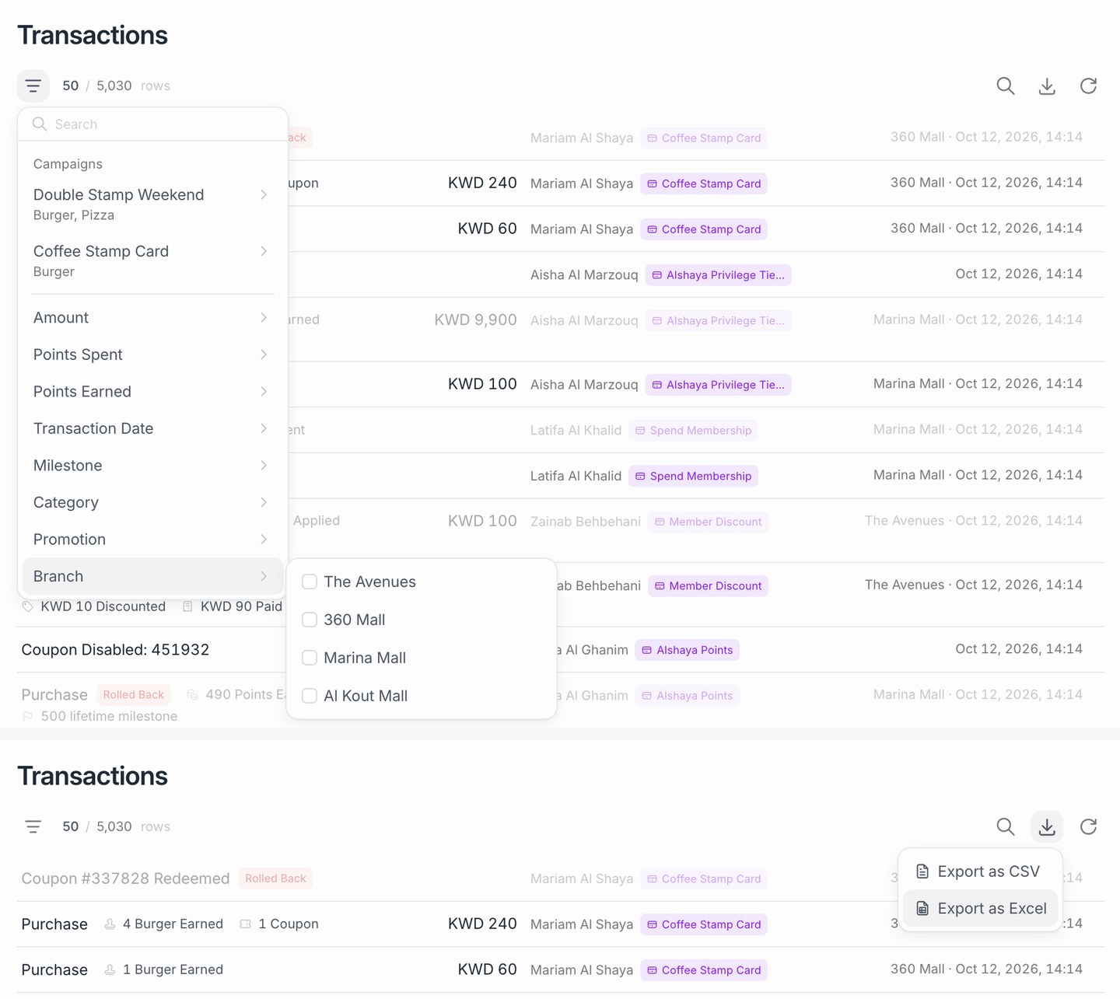Choose Category in the filter menu
1120x999 pixels.
coord(152,502)
